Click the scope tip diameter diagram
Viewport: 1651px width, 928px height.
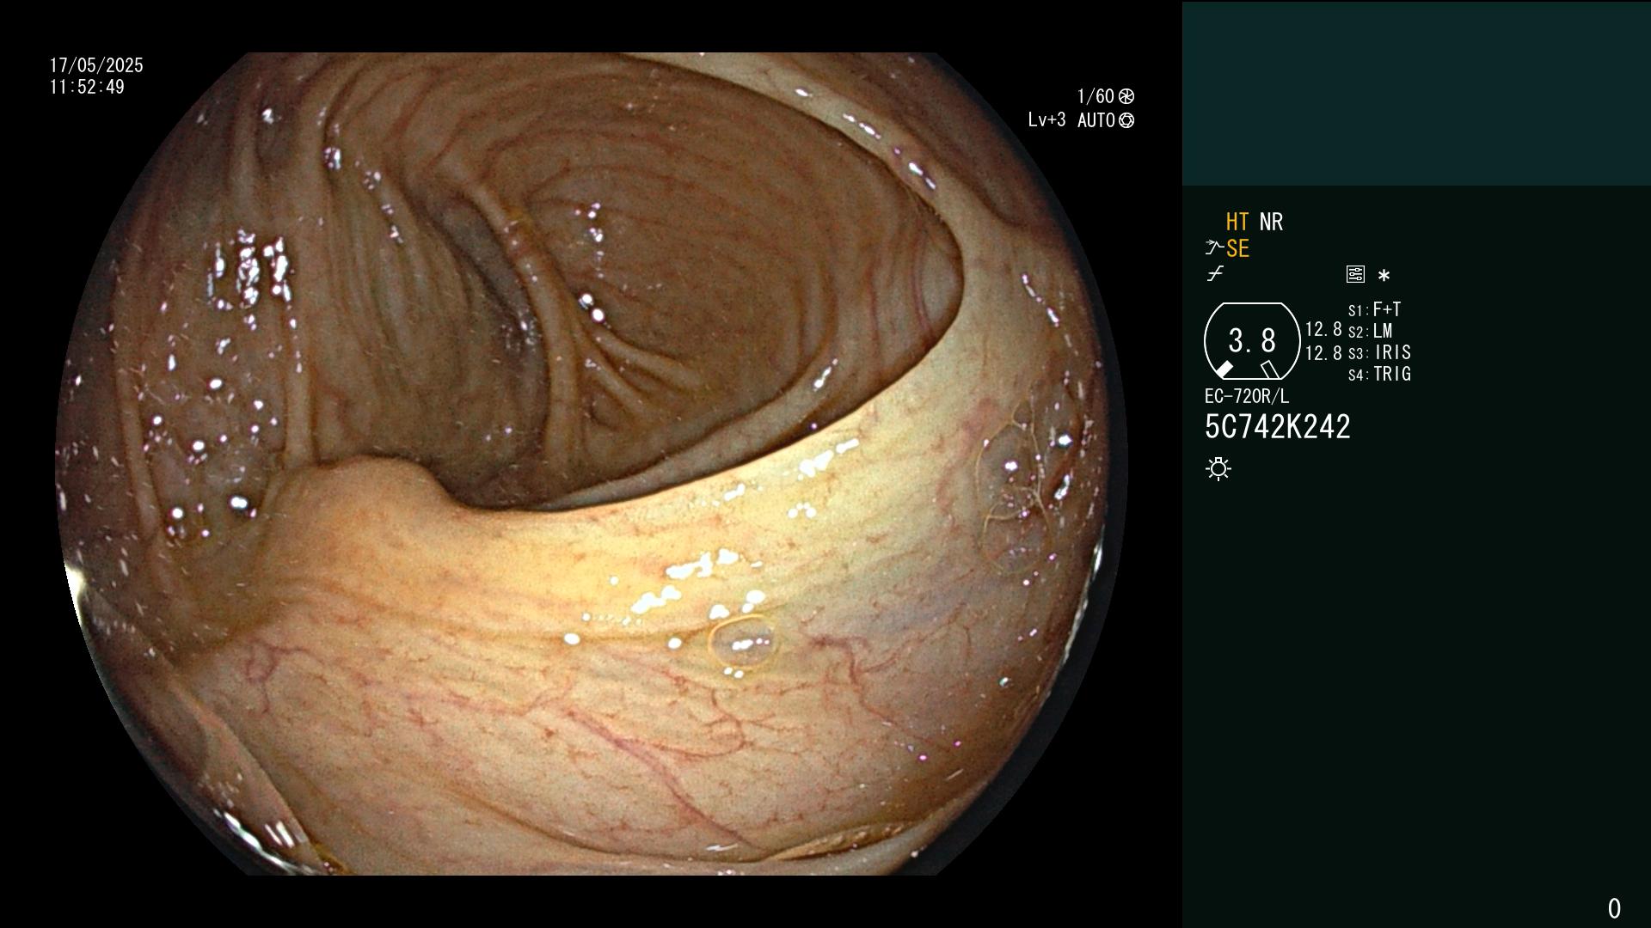[1252, 341]
